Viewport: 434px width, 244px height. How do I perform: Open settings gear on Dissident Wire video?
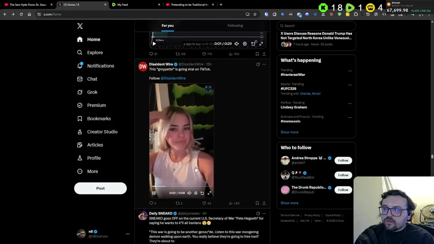click(x=196, y=193)
